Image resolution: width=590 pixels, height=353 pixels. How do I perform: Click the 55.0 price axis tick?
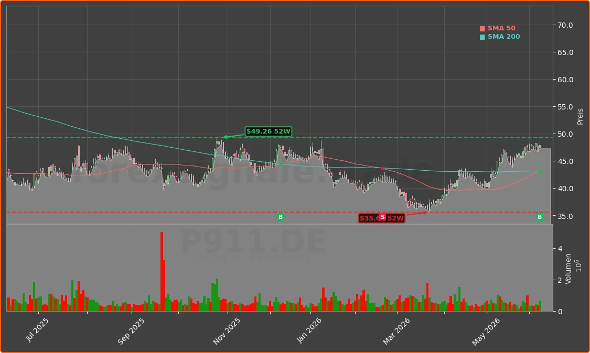[x=565, y=107]
